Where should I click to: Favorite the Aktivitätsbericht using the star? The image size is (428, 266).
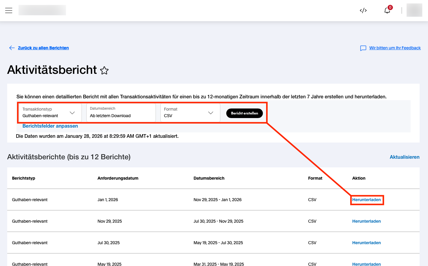tap(104, 71)
